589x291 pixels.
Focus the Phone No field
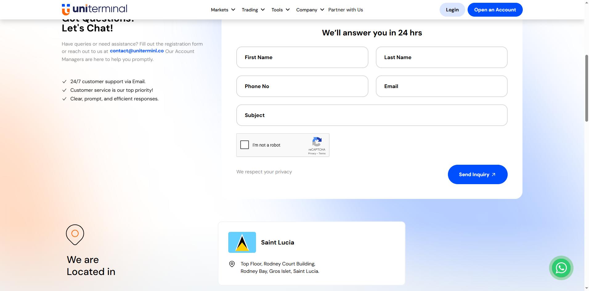click(x=302, y=86)
